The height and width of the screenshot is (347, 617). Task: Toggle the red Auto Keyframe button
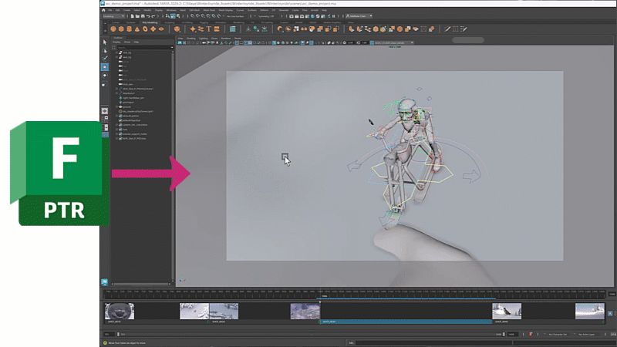531,335
